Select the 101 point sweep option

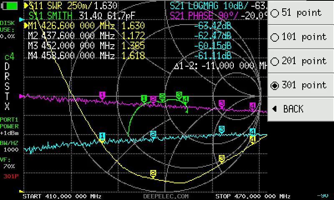(x=301, y=37)
